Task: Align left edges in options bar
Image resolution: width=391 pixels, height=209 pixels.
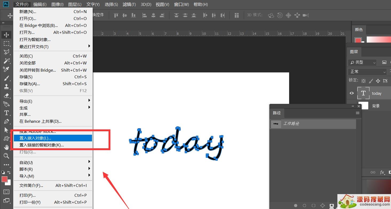Action: 145,15
